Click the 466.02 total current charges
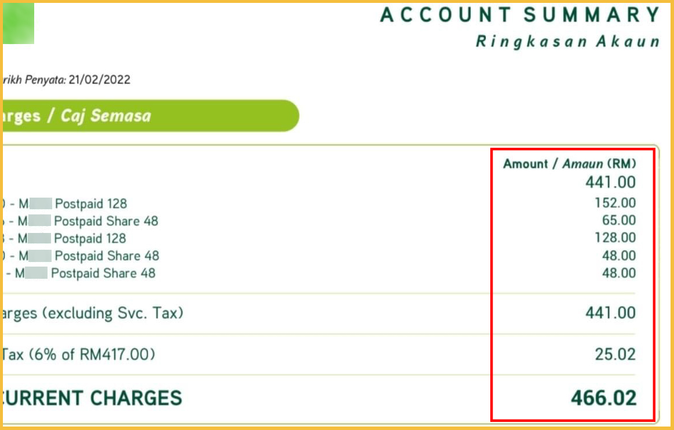 pos(603,398)
